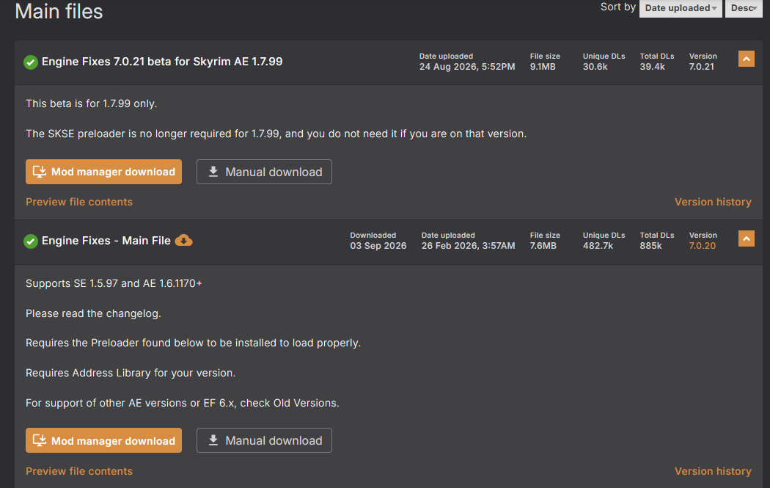The image size is (770, 488).
Task: Click the orange version number 7.0.20
Action: (703, 246)
